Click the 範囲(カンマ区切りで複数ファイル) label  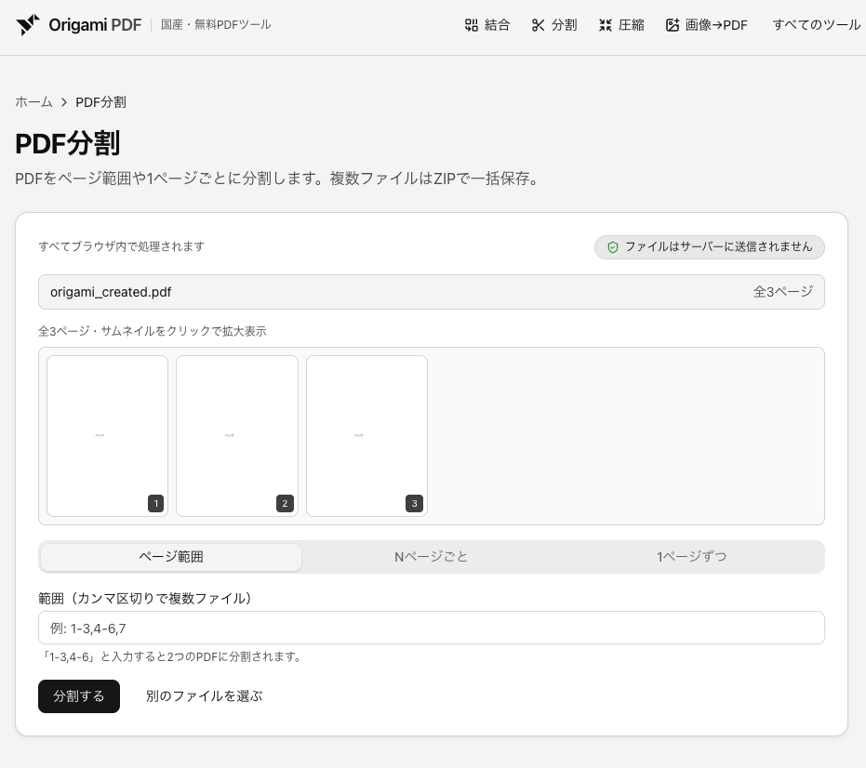point(145,599)
